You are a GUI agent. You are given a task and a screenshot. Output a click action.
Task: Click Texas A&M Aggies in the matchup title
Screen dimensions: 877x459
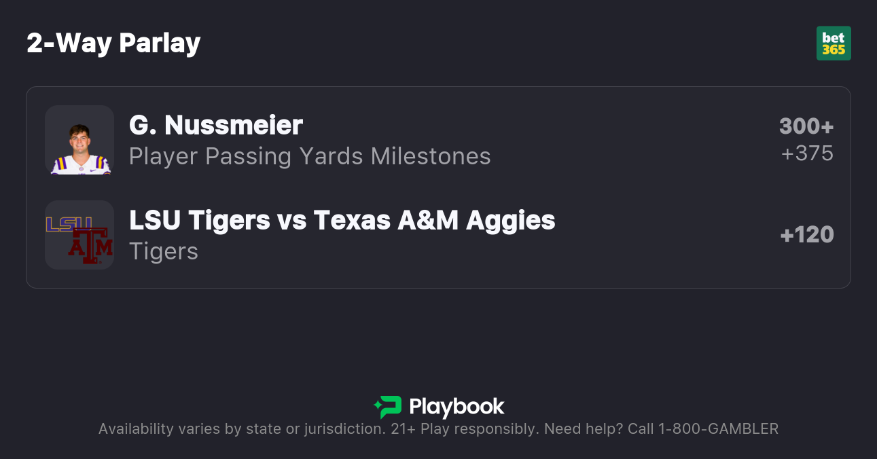pyautogui.click(x=434, y=220)
